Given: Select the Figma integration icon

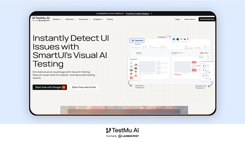Looking at the screenshot, I should coord(188,39).
